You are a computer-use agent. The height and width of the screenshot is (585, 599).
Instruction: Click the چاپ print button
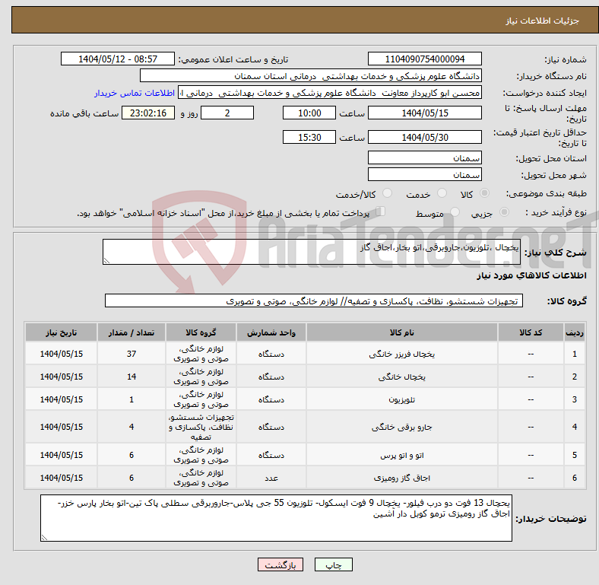pyautogui.click(x=333, y=564)
